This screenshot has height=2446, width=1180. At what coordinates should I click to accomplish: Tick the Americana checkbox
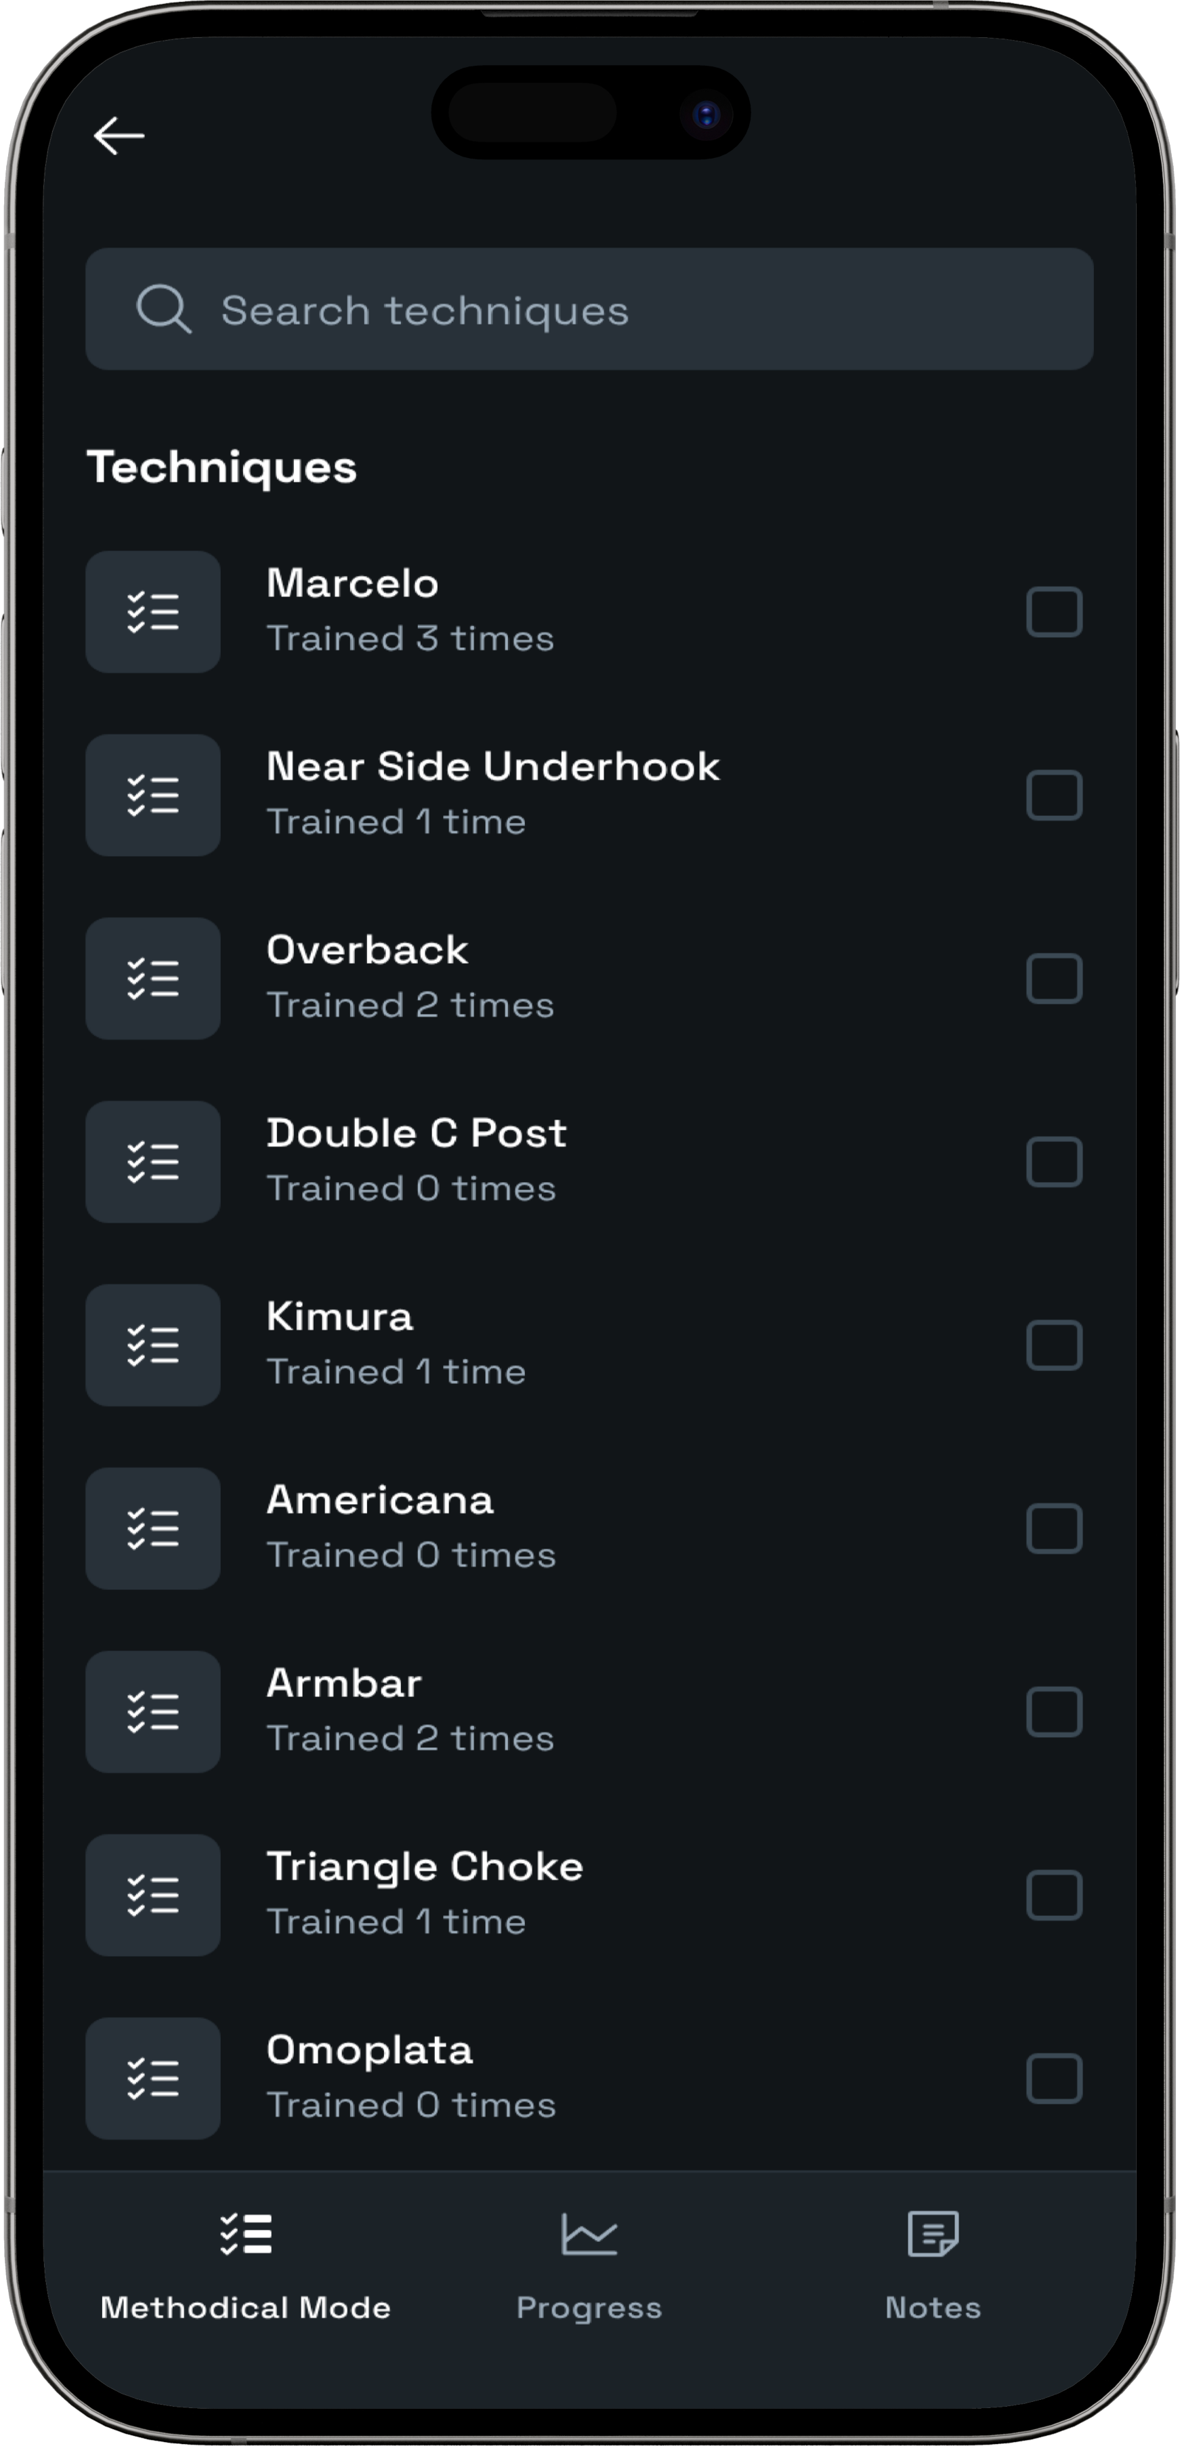1054,1529
